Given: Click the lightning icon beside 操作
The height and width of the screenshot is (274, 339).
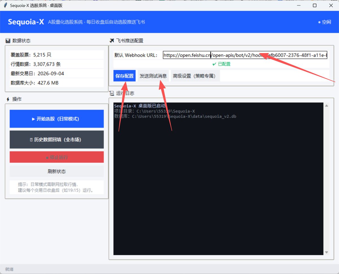Looking at the screenshot, I should pyautogui.click(x=8, y=99).
